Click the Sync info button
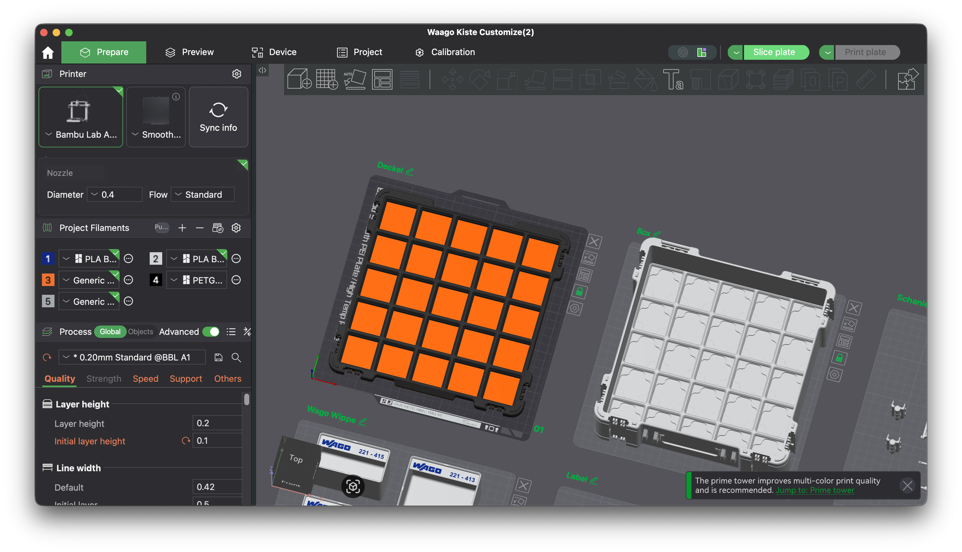The width and height of the screenshot is (962, 552). (219, 117)
